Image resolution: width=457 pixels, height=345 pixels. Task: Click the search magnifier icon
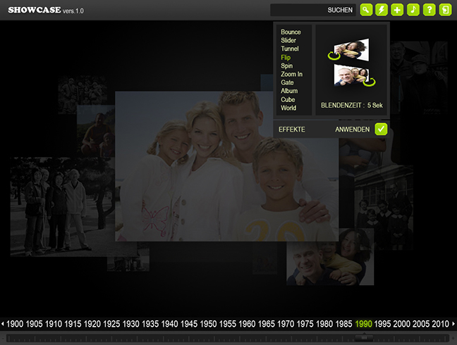click(366, 10)
